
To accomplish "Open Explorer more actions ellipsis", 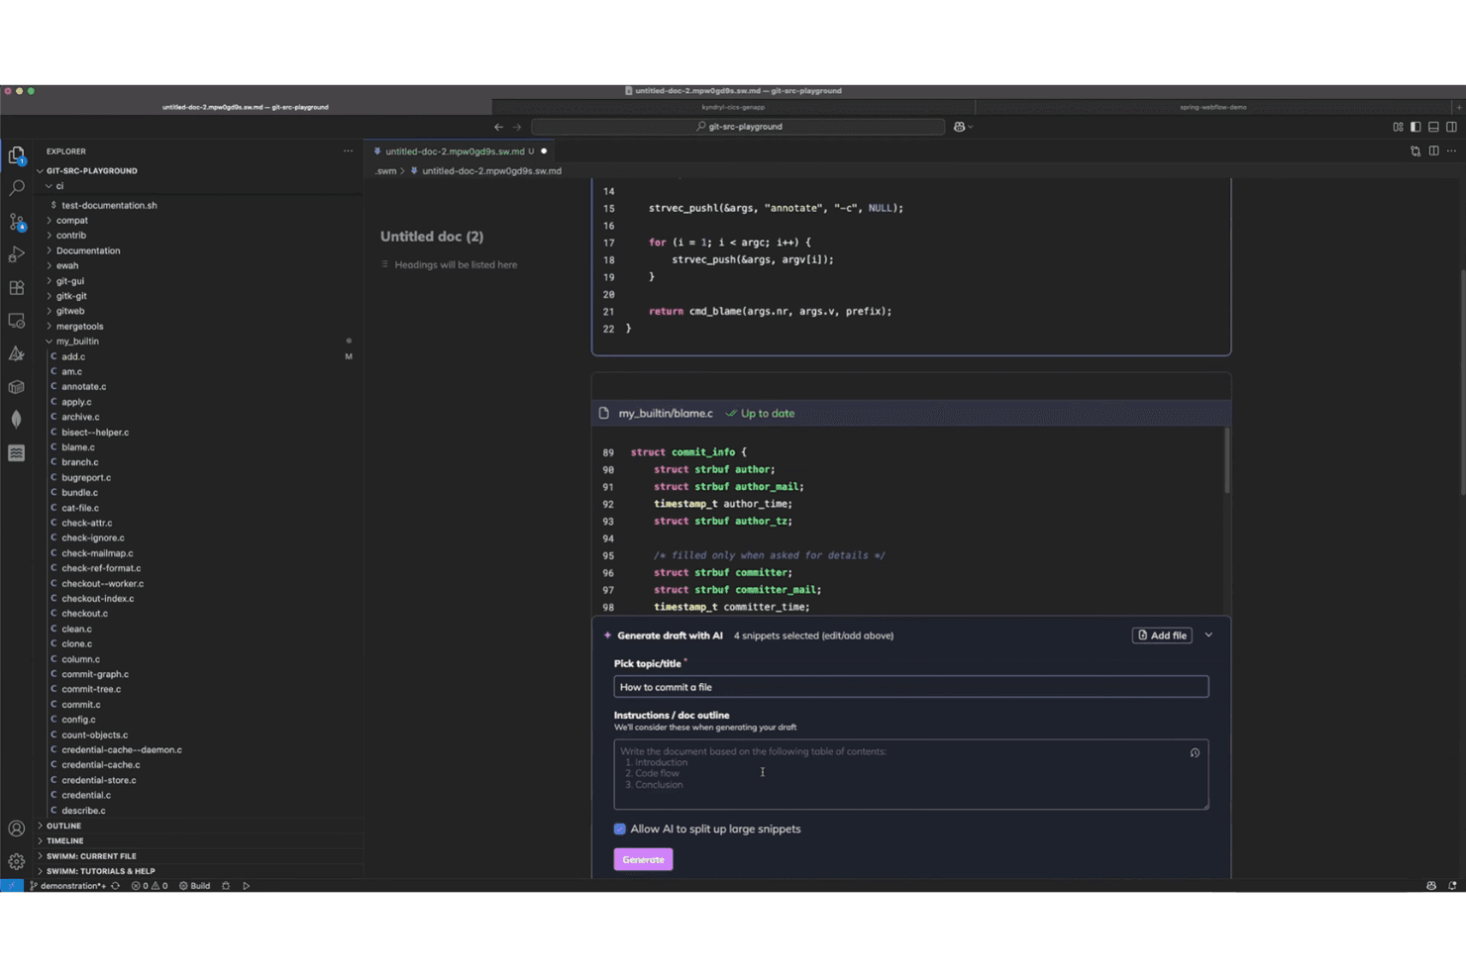I will (348, 151).
